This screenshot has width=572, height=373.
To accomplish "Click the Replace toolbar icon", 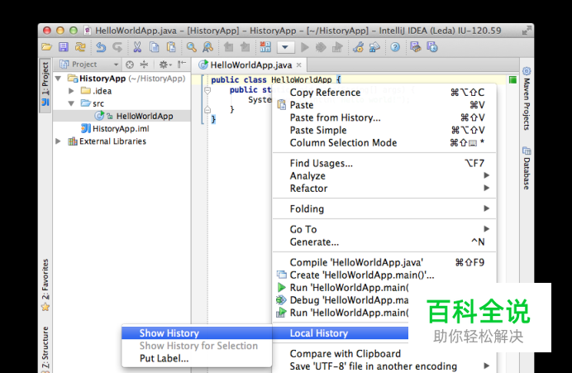I will pyautogui.click(x=208, y=47).
